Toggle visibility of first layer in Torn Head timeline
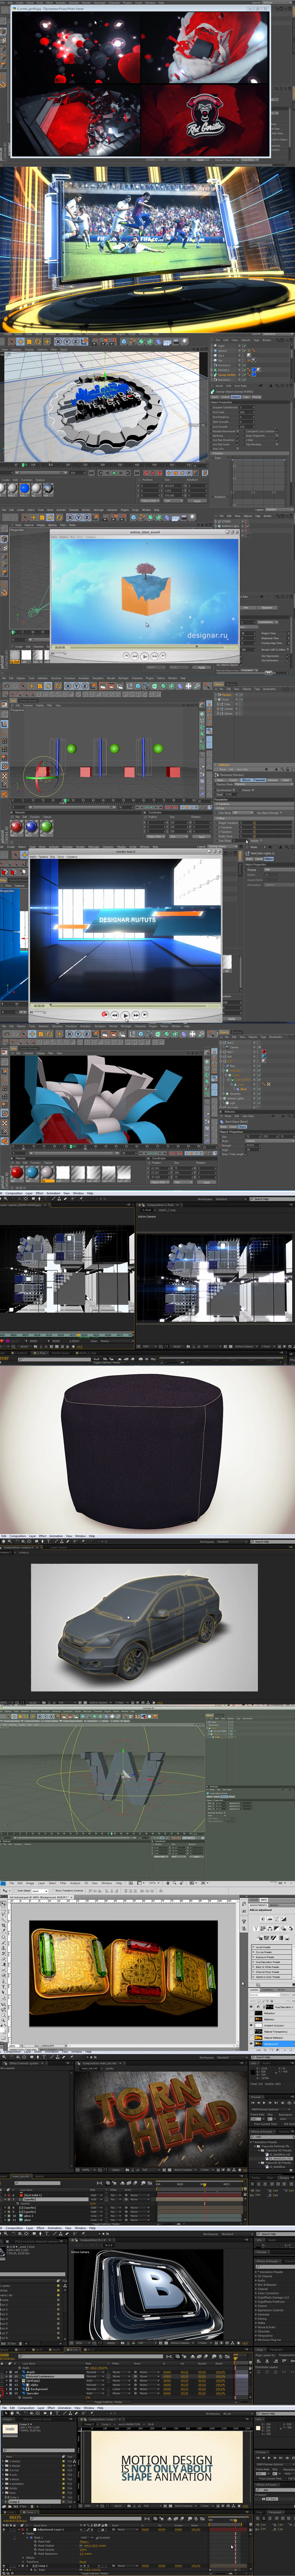This screenshot has height=2576, width=295. click(x=4, y=2194)
